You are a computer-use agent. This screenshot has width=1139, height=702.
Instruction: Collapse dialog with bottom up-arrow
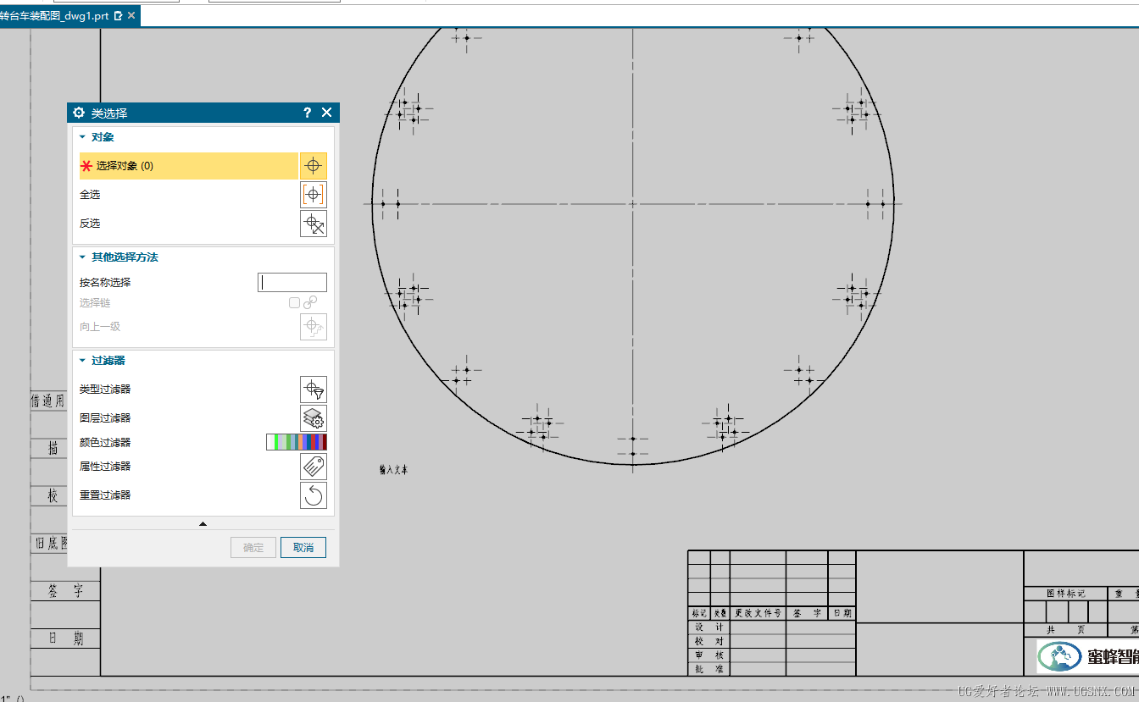[203, 524]
